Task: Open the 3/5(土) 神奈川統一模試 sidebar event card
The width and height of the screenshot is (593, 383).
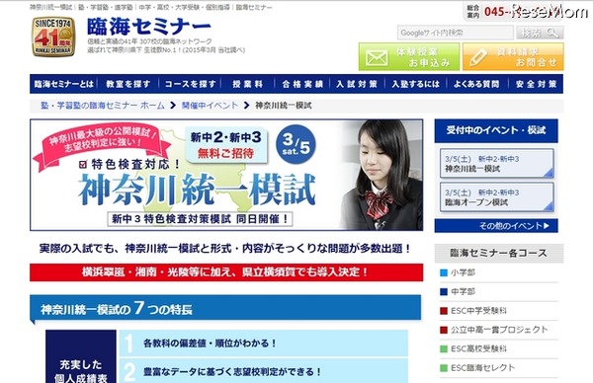Action: coord(496,163)
